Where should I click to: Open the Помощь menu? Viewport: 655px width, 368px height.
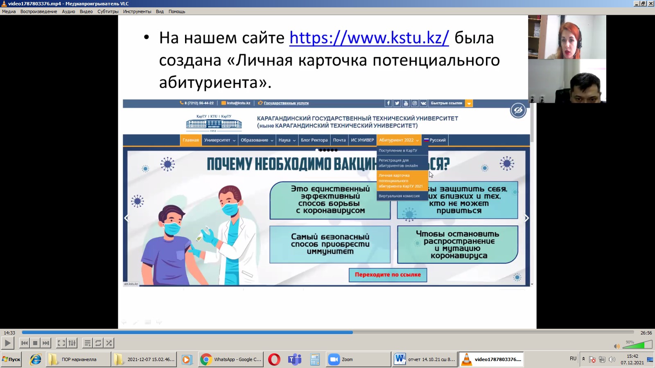point(177,11)
